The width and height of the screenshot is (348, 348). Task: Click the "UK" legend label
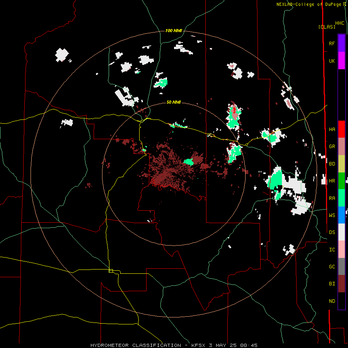[332, 61]
